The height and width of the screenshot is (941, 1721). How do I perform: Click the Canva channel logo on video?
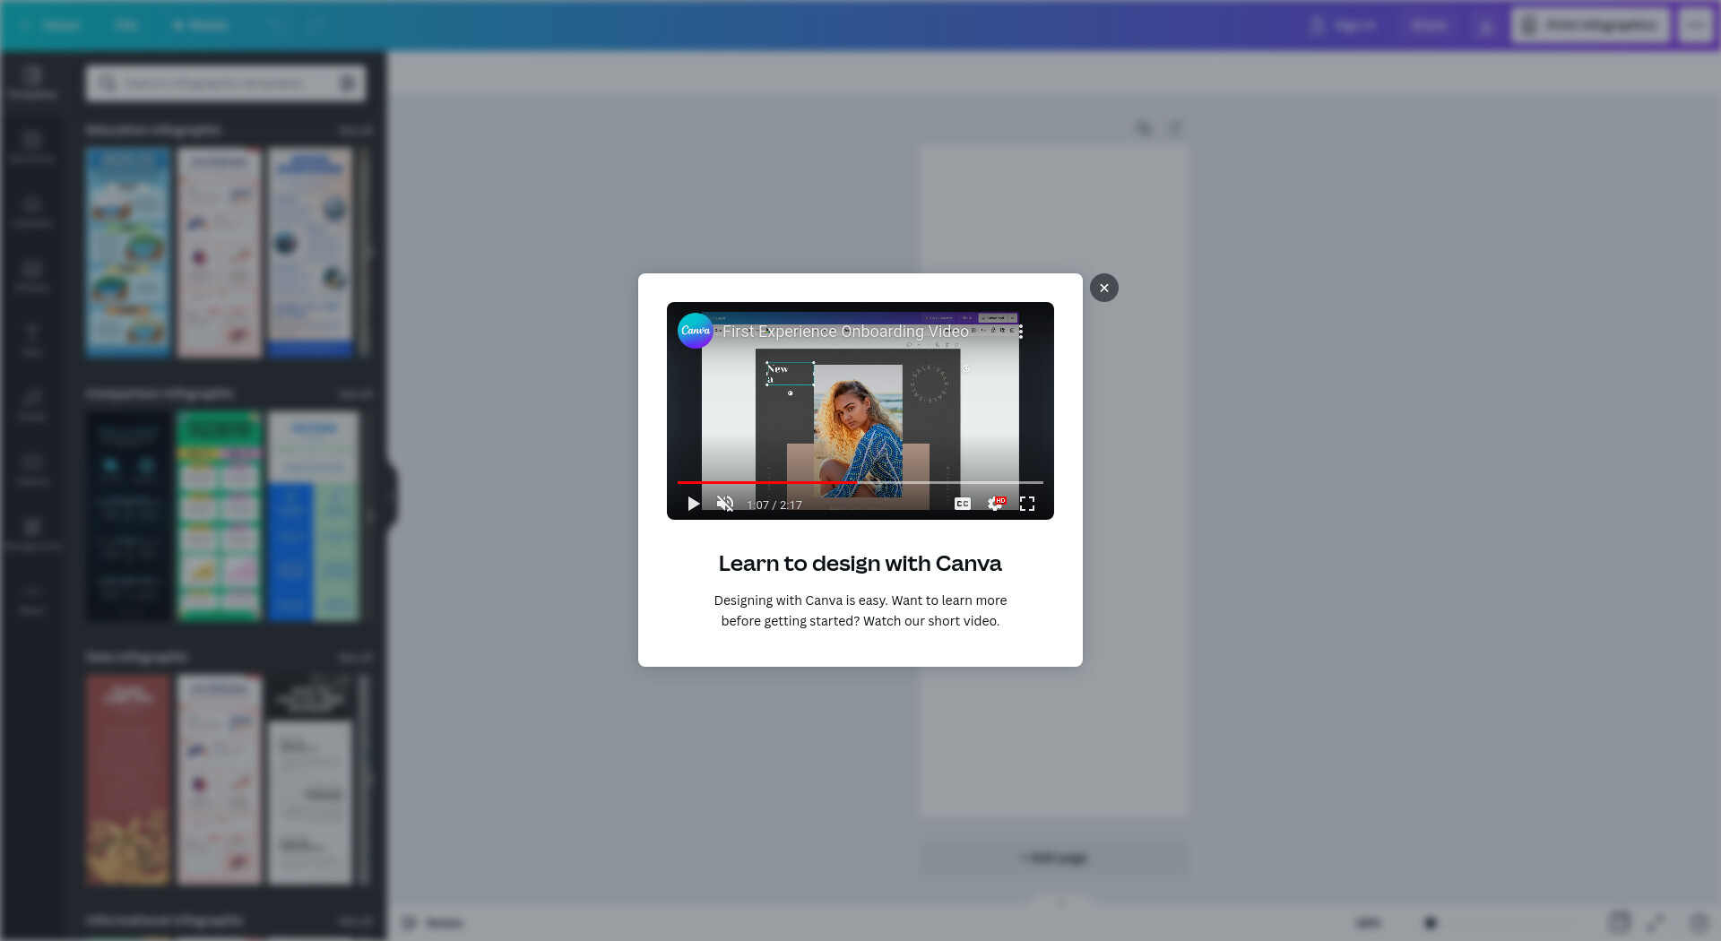[695, 331]
